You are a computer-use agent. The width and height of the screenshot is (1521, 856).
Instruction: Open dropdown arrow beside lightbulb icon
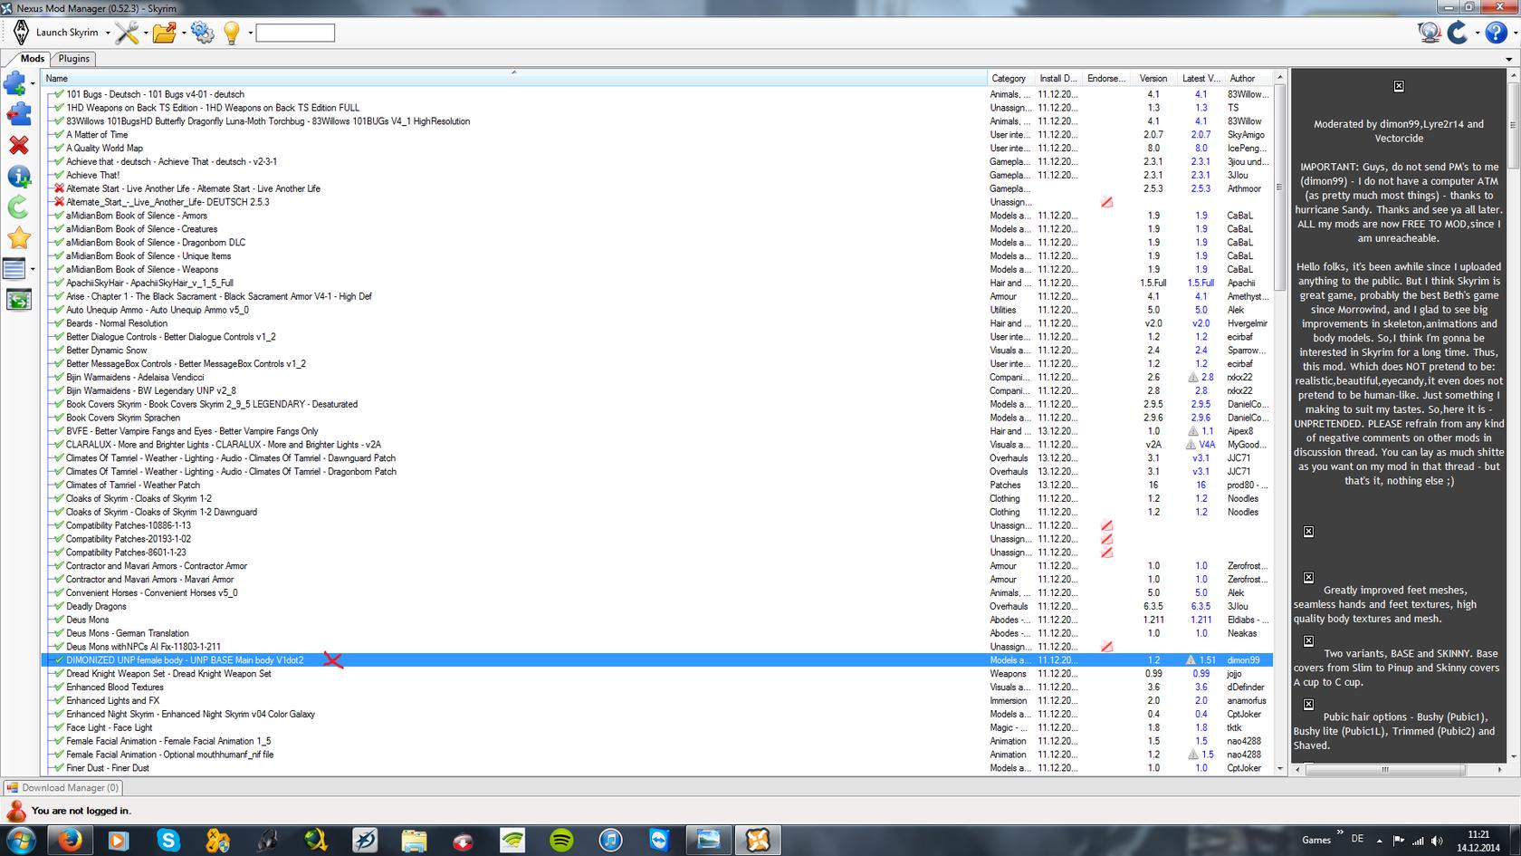[x=250, y=34]
